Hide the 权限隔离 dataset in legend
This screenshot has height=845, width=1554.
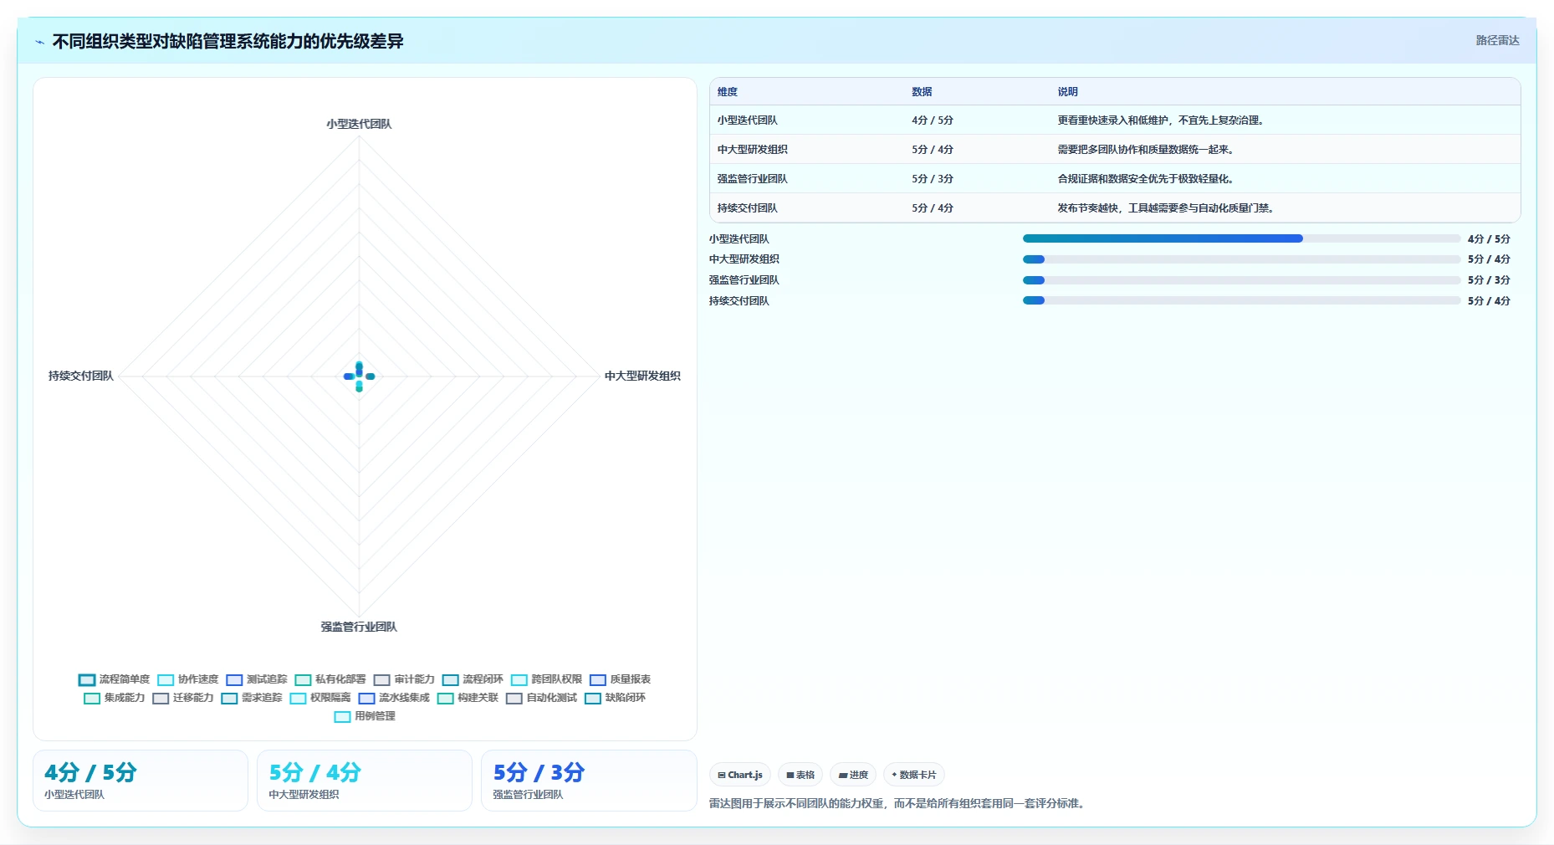[x=320, y=698]
